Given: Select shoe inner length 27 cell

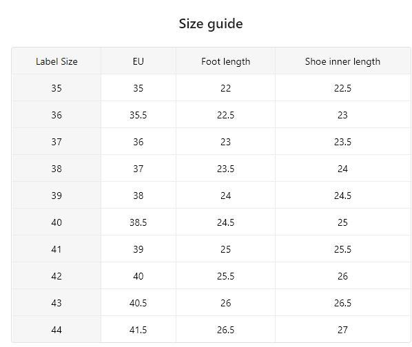Looking at the screenshot, I should (x=342, y=329).
